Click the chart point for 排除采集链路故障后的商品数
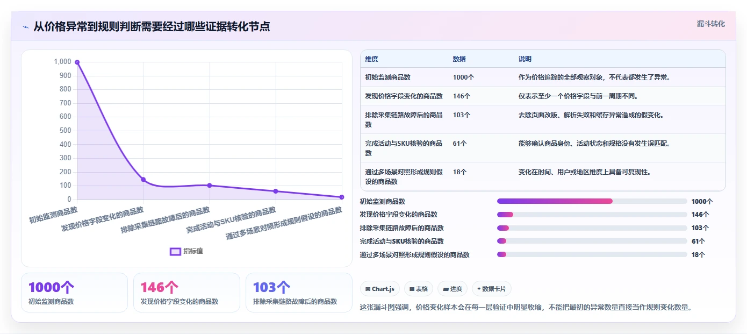 click(210, 186)
